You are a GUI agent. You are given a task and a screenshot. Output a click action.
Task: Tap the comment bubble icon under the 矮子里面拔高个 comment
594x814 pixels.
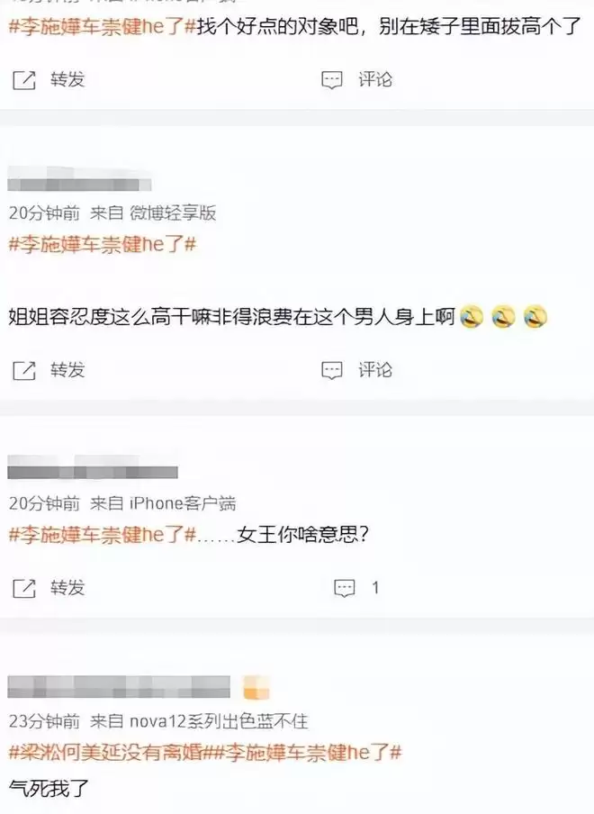332,80
